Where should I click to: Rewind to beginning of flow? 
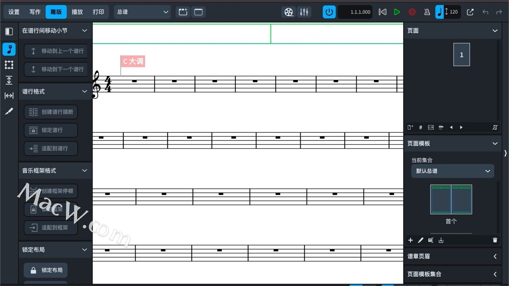(383, 12)
